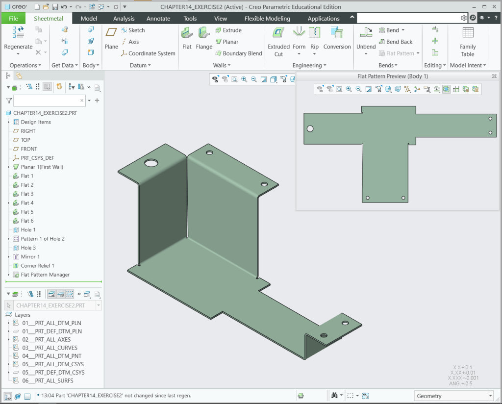Select the Flange wall tool

coord(204,38)
